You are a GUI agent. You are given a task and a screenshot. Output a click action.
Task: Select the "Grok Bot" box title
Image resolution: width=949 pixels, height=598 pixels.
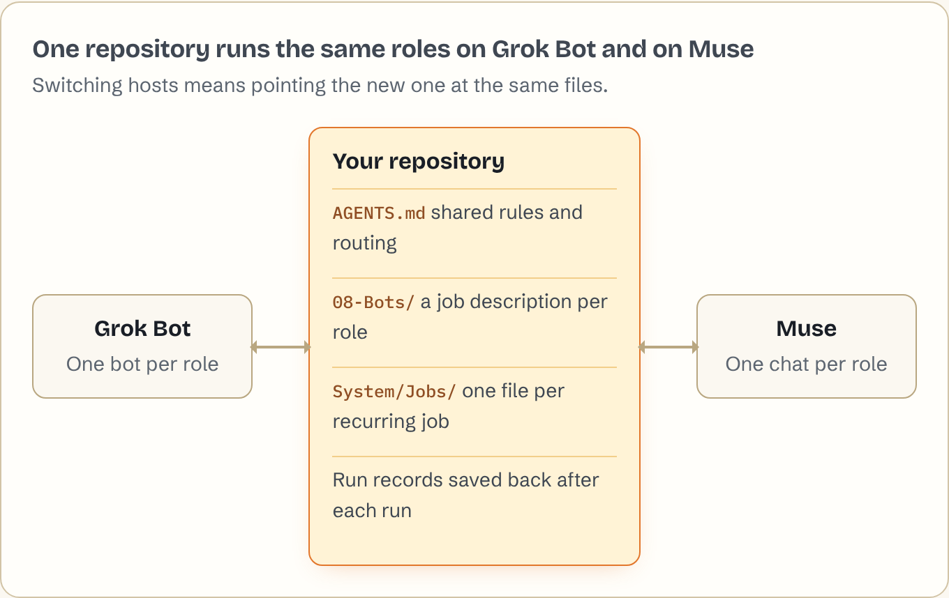(142, 329)
